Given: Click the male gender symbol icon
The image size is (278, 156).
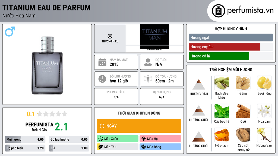Looking at the screenshot, I should coord(10,31).
